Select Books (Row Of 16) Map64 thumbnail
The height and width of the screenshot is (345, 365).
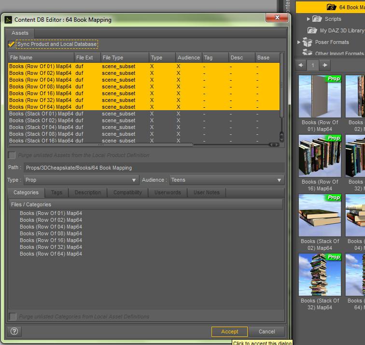320,156
